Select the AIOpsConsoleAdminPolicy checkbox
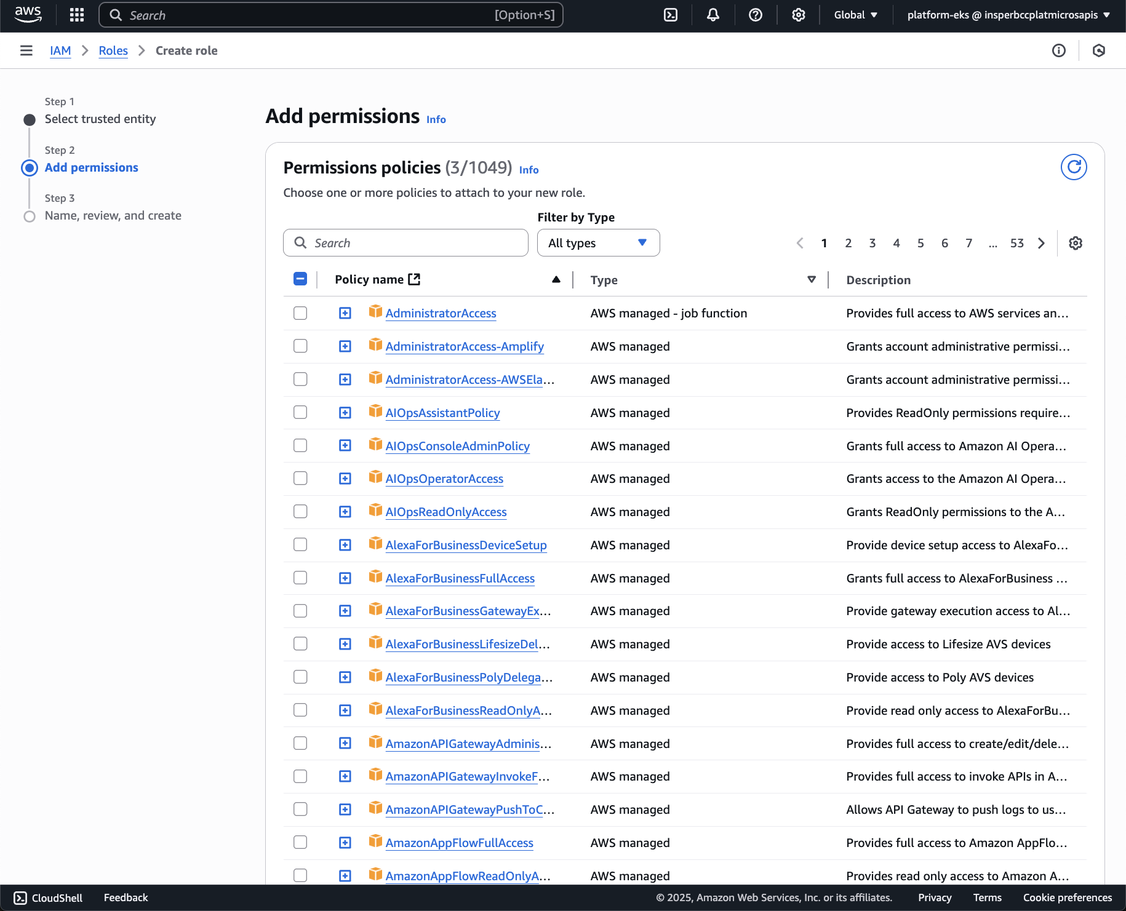The width and height of the screenshot is (1126, 911). [300, 445]
